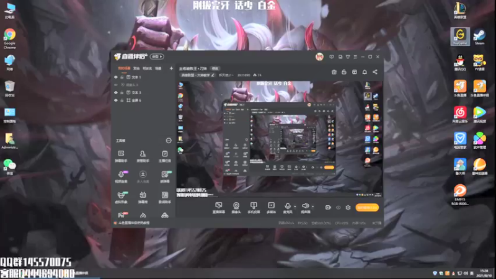Expand the microphone options arrow
The image size is (496, 279).
(x=295, y=206)
